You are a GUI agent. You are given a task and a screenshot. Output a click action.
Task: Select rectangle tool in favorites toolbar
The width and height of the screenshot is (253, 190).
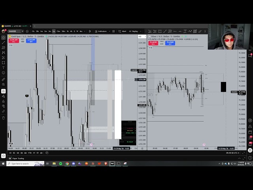[x=160, y=31]
